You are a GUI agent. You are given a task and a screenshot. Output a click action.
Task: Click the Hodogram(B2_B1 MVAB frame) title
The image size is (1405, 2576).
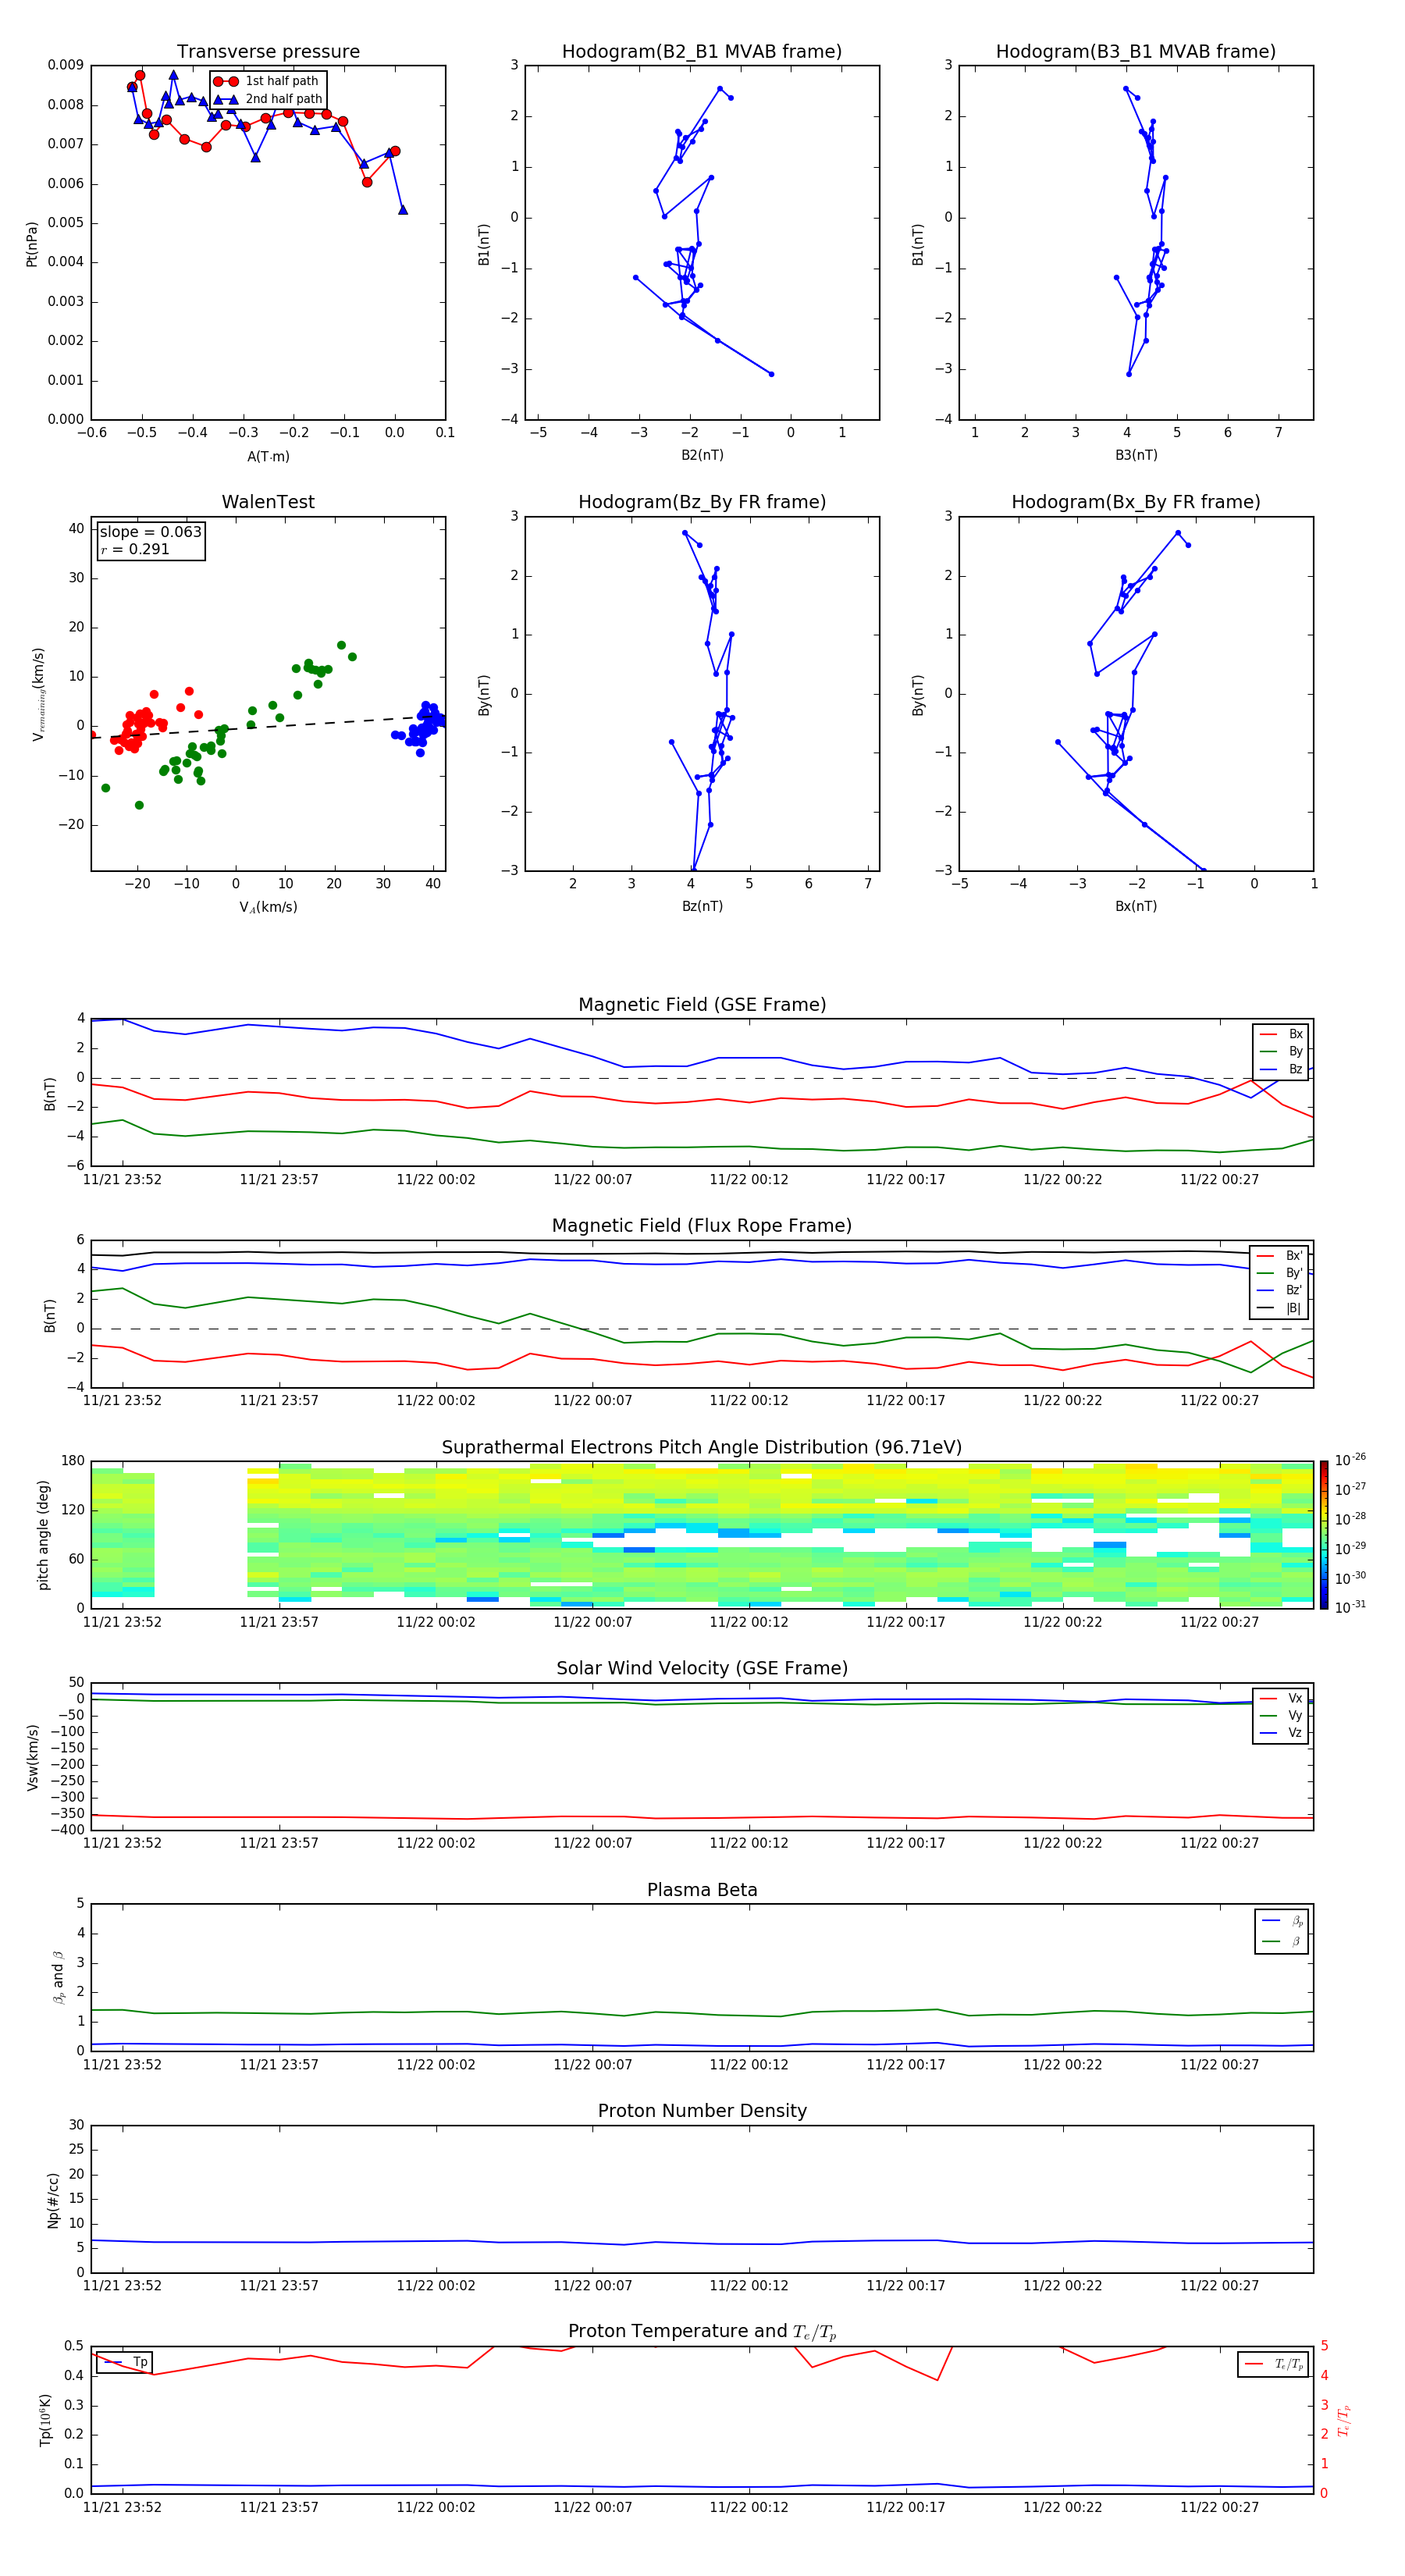click(x=702, y=52)
